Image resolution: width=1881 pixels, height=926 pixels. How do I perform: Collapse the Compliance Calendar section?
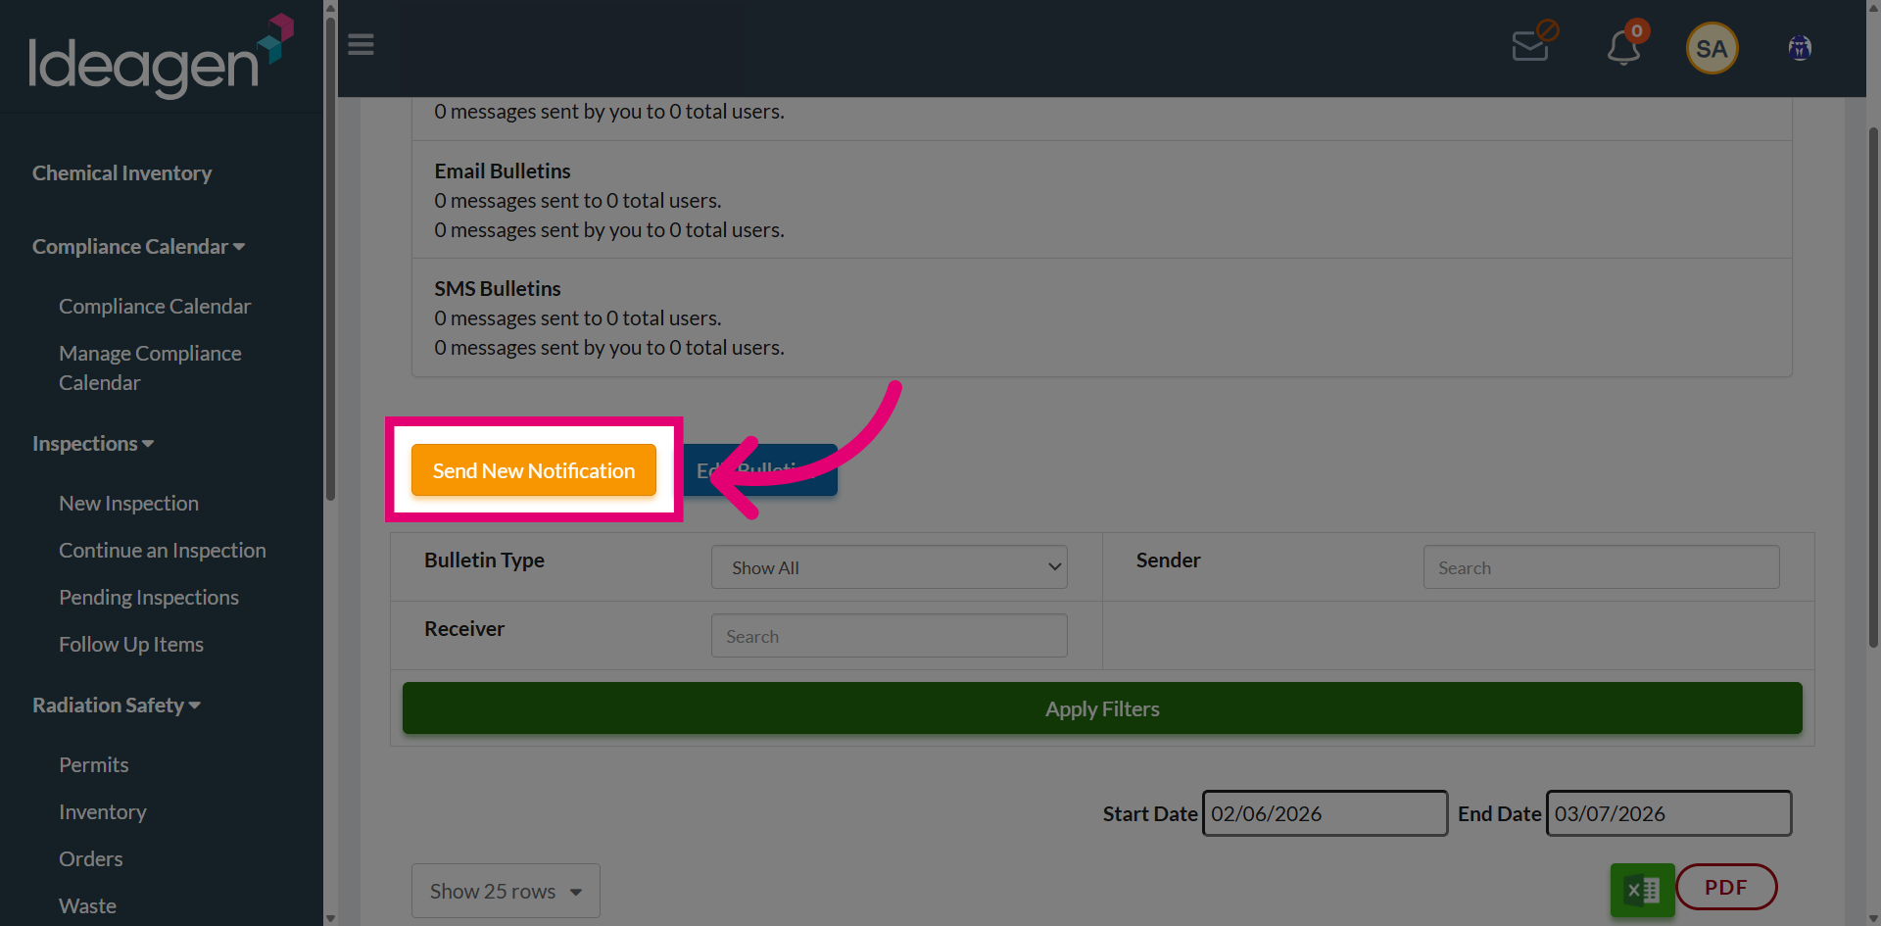click(x=138, y=247)
